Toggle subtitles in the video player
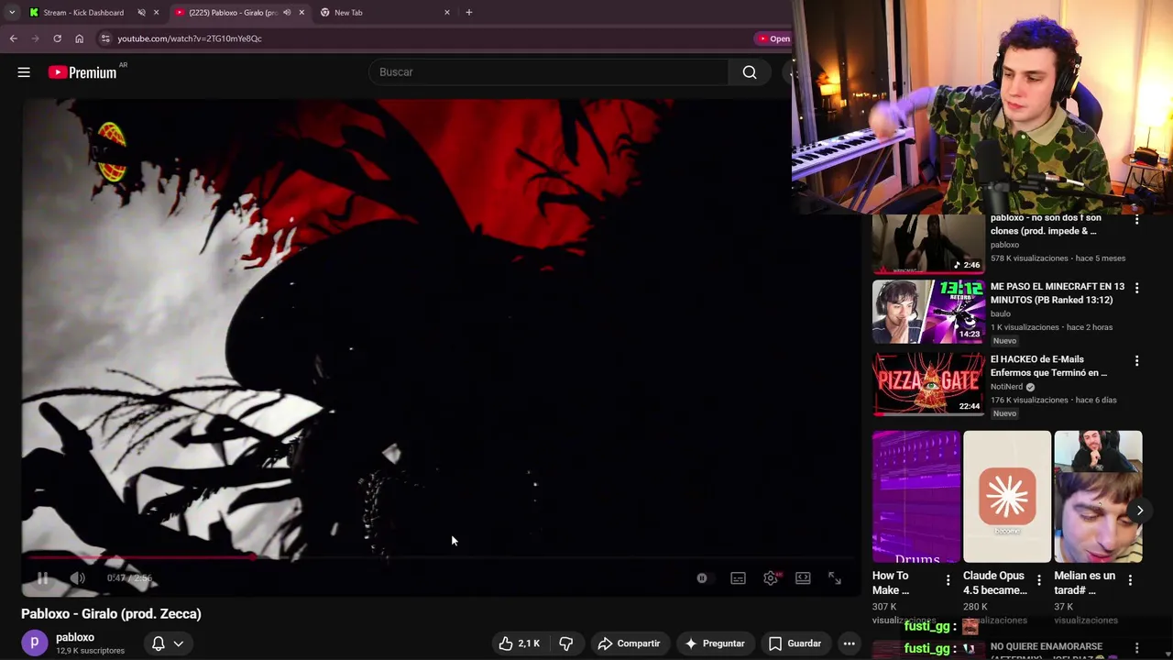Screen dimensions: 1173x660 [x=738, y=578]
